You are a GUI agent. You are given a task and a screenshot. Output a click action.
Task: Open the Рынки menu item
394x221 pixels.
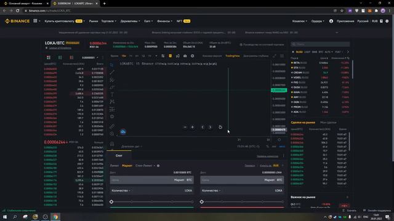[94, 21]
